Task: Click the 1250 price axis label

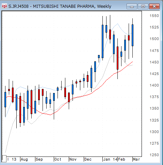Action: pyautogui.click(x=154, y=155)
